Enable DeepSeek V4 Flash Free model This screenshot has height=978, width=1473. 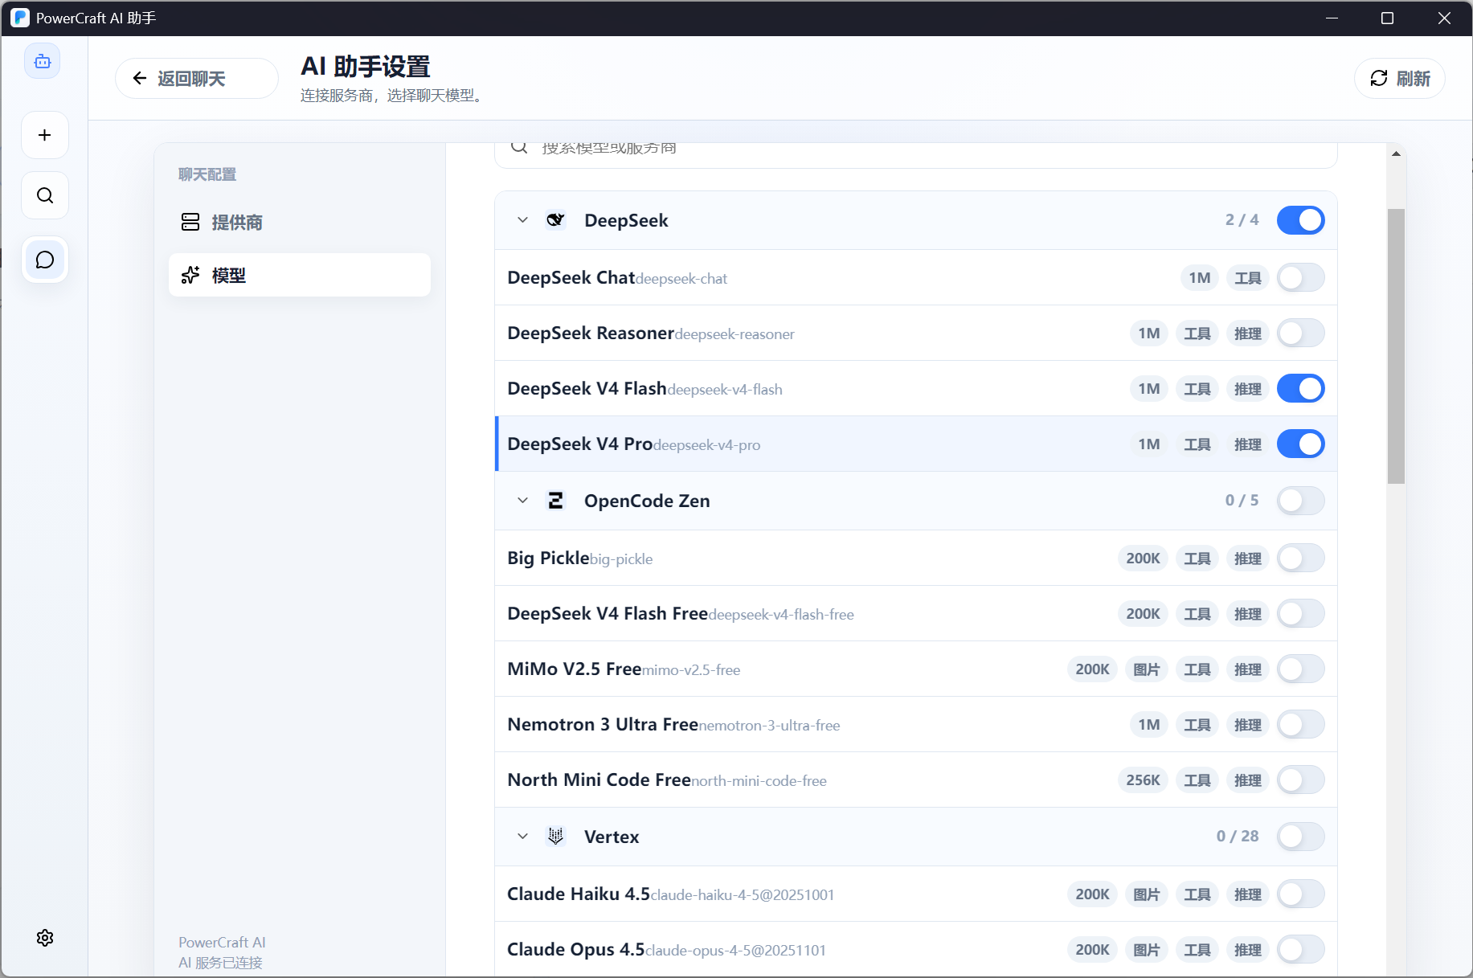[x=1301, y=614]
